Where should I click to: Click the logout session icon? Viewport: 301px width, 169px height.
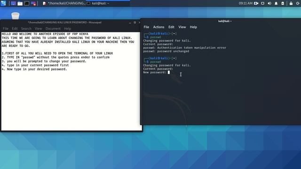298,3
